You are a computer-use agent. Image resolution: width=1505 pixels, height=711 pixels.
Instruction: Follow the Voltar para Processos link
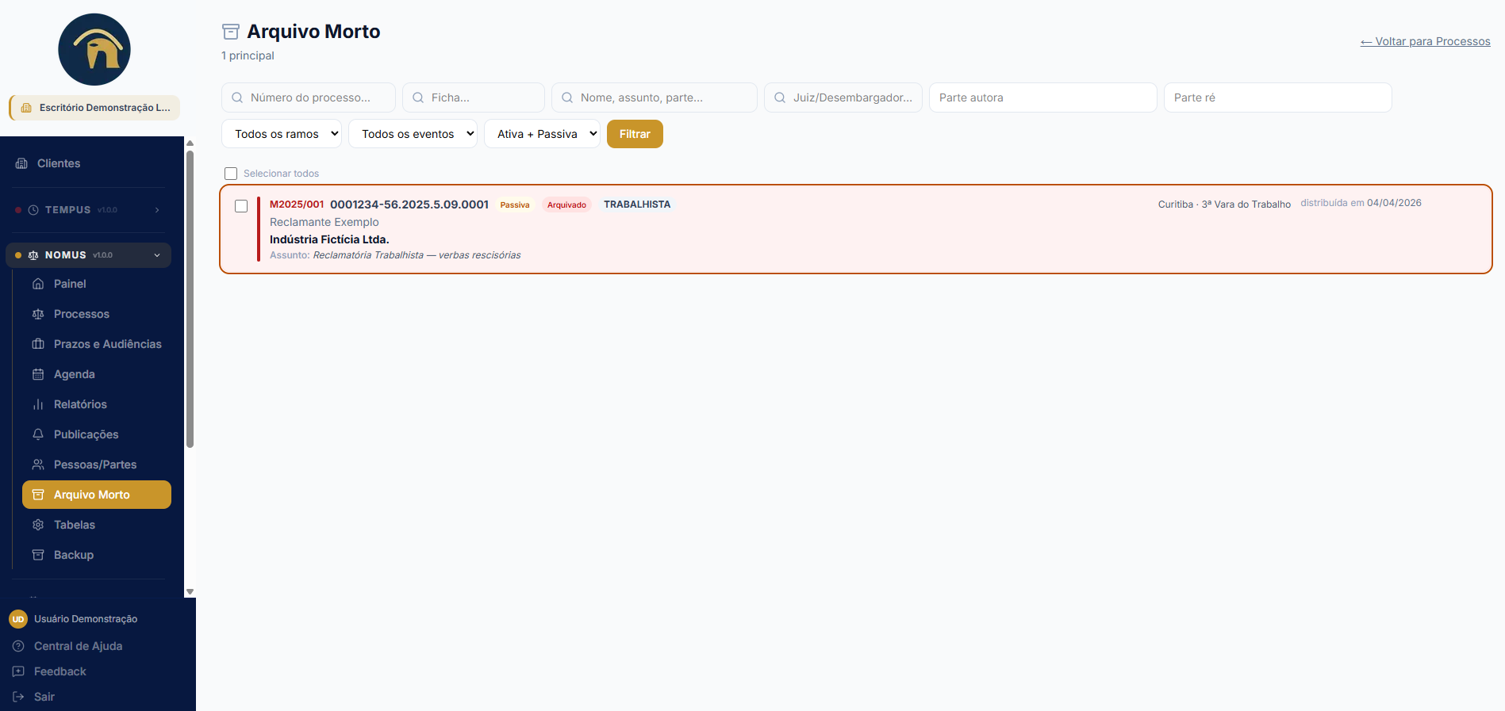click(1425, 41)
